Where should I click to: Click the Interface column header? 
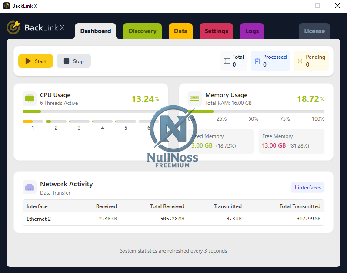coord(37,206)
